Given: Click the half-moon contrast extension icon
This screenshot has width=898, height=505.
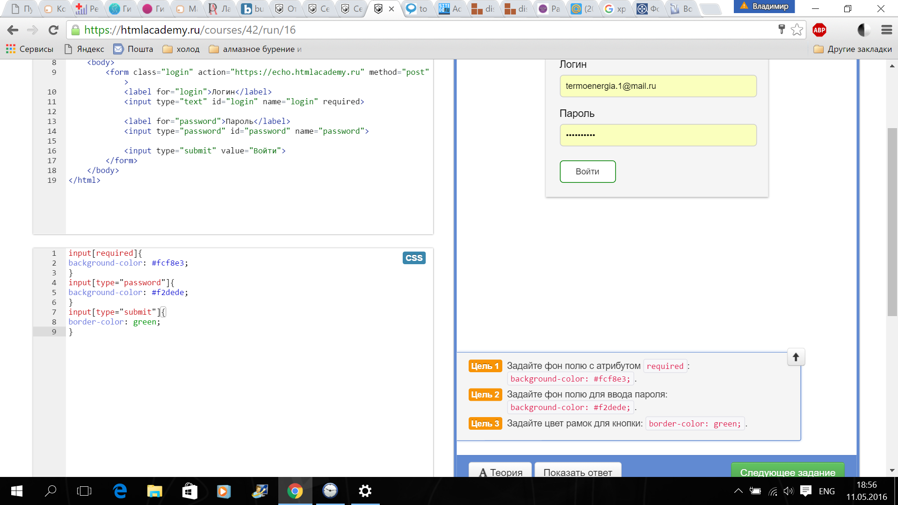Looking at the screenshot, I should [x=864, y=30].
